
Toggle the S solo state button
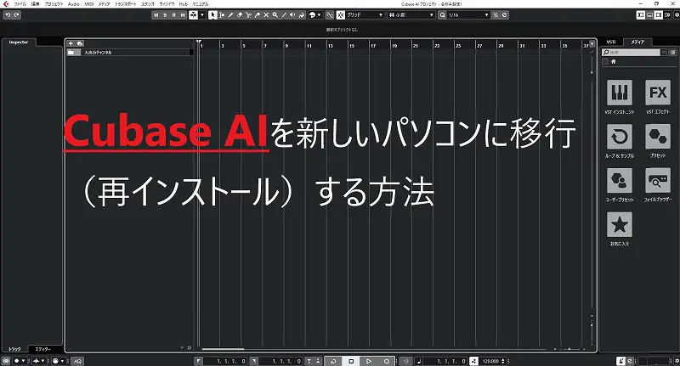(165, 14)
